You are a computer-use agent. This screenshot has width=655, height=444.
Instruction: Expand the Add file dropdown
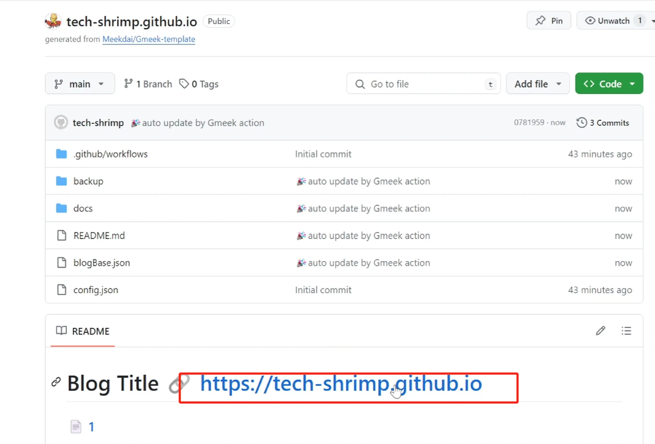click(x=537, y=84)
